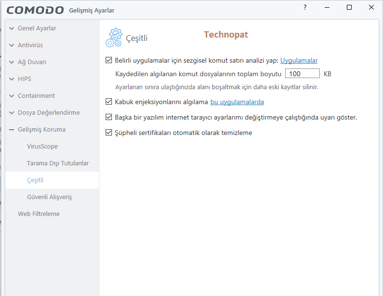This screenshot has height=296, width=383.
Task: Close the Gelişmiş Ayarlar window
Action: point(371,7)
